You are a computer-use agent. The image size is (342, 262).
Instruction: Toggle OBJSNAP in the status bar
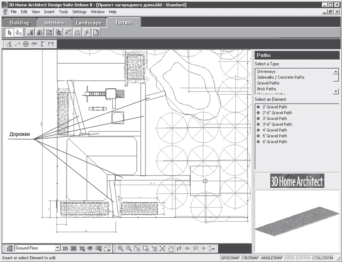click(x=250, y=258)
